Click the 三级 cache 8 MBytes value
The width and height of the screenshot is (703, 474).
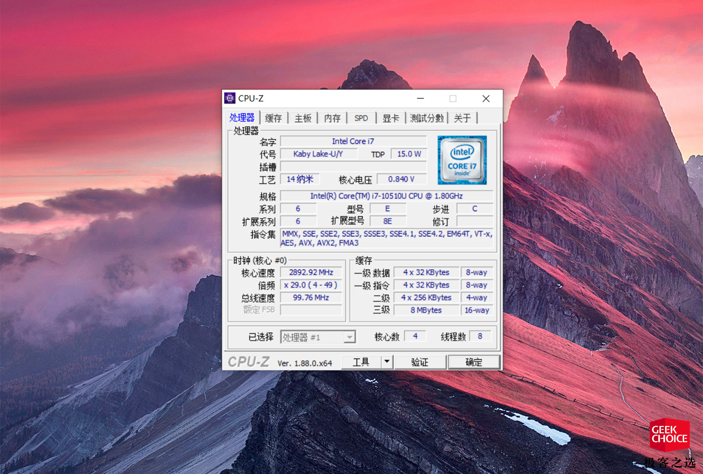click(426, 310)
